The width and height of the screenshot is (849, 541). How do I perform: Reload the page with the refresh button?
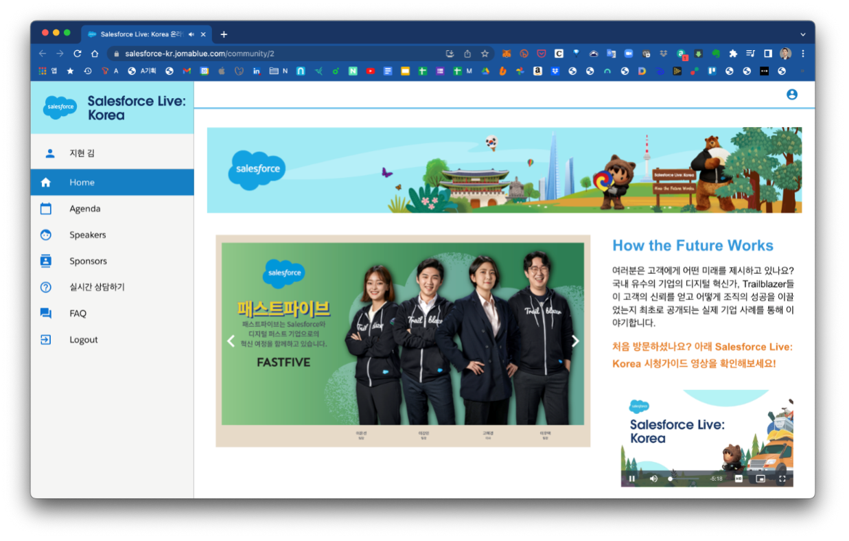78,54
